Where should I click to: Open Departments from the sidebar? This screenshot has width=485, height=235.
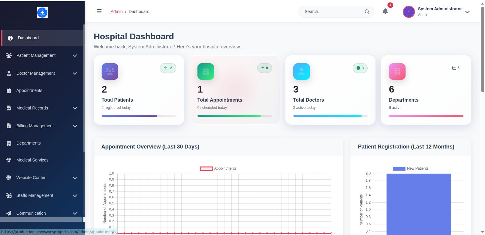click(28, 143)
